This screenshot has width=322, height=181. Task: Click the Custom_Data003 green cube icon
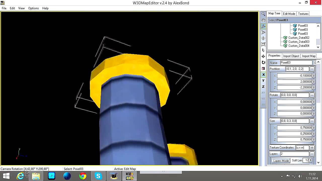pos(285,42)
